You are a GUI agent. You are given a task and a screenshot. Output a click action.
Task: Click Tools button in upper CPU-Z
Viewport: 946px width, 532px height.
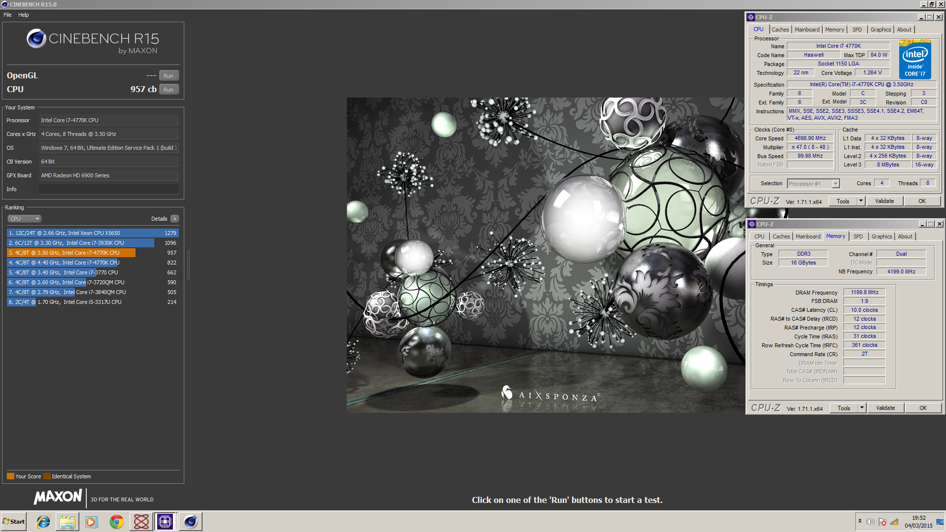(x=843, y=201)
